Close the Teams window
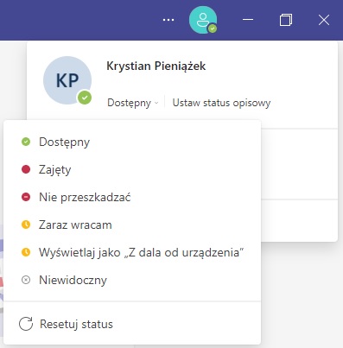 (x=324, y=20)
